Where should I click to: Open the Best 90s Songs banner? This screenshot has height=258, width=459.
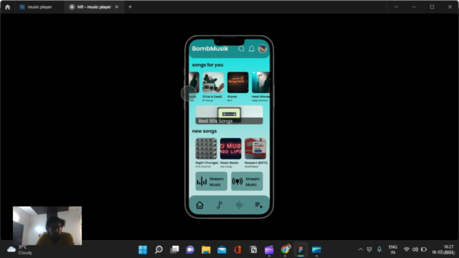point(229,115)
